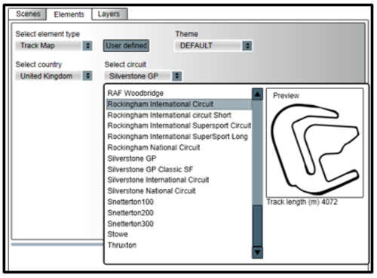The height and width of the screenshot is (278, 377).
Task: Open the Elements tab
Action: [x=69, y=14]
